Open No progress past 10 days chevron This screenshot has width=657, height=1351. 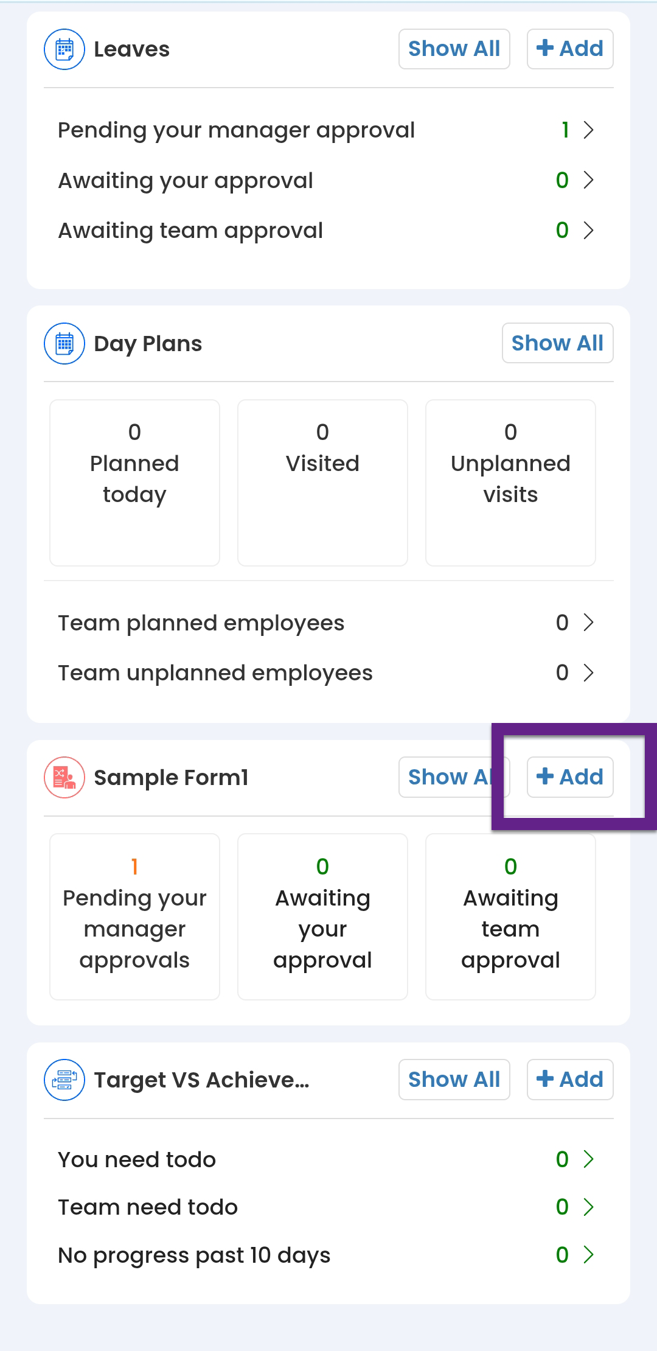(588, 1255)
